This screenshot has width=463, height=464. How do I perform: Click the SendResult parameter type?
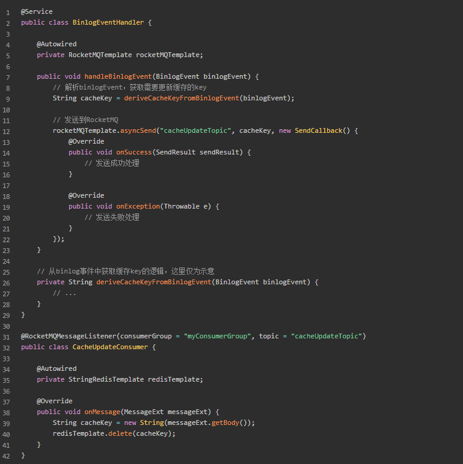(176, 153)
